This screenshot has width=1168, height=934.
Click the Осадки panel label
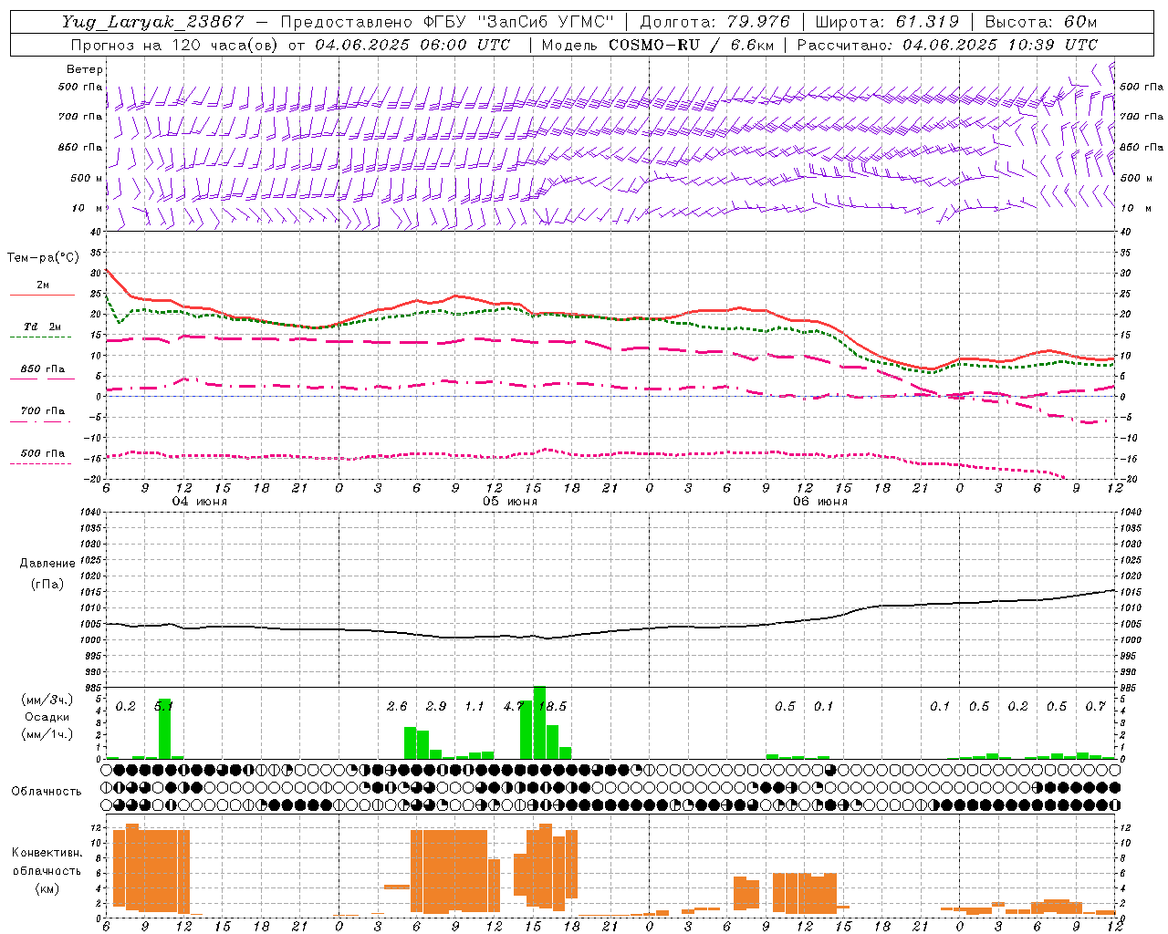(47, 717)
